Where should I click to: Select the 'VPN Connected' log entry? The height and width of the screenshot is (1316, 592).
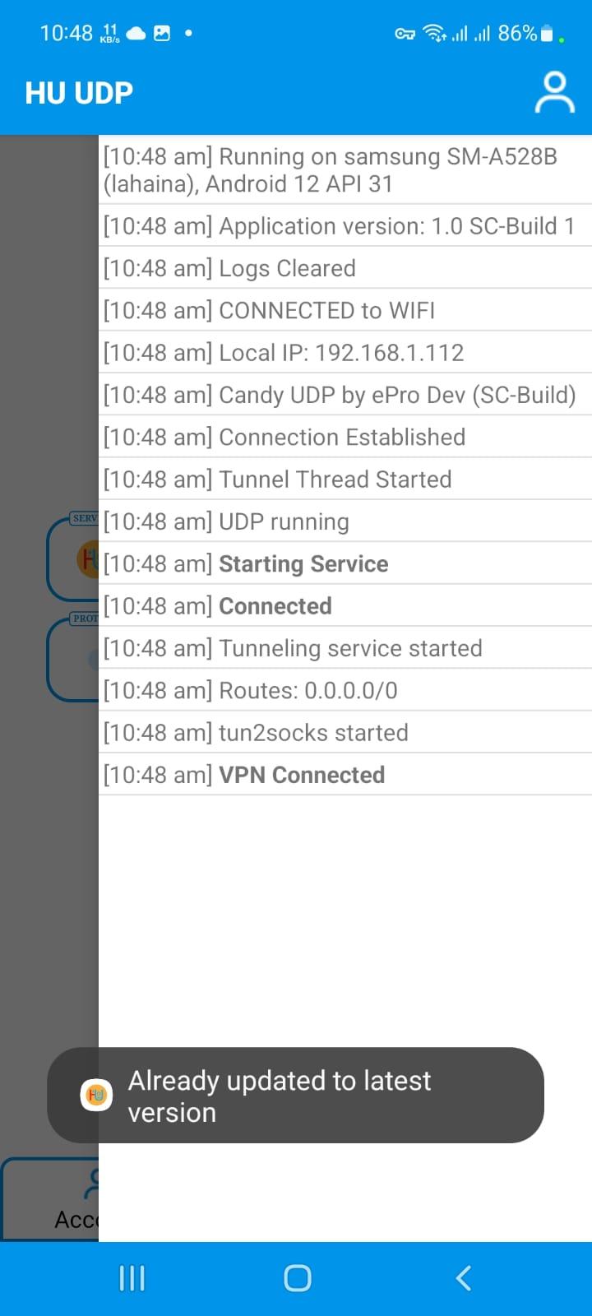click(x=345, y=774)
